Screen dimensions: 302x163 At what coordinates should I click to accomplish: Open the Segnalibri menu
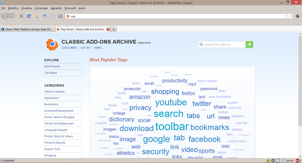[56, 8]
